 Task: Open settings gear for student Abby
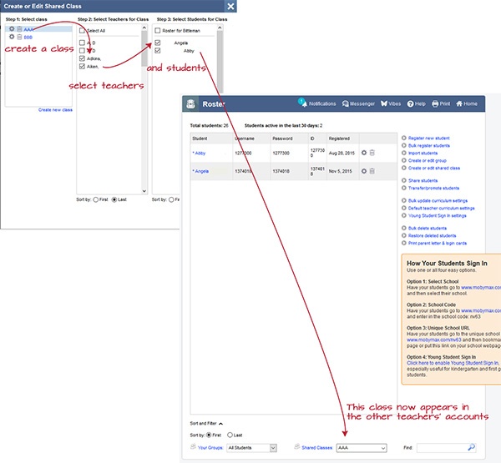(364, 153)
